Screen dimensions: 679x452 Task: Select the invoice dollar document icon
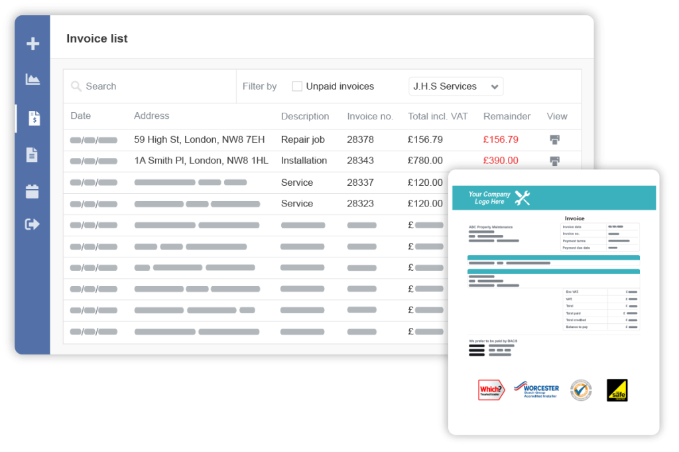click(x=33, y=118)
